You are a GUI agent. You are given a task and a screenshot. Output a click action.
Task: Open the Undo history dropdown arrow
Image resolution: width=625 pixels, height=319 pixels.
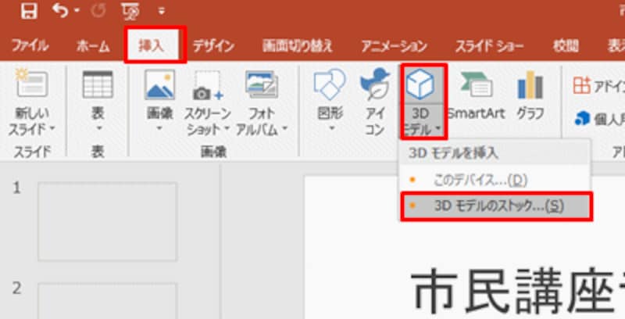[77, 11]
